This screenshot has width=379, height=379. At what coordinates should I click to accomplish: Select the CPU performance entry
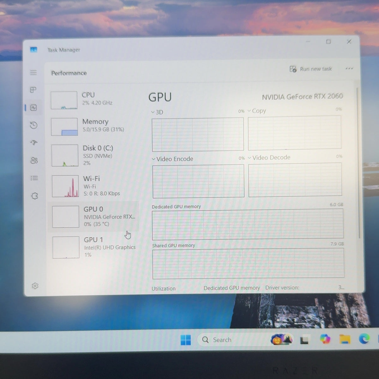(93, 100)
